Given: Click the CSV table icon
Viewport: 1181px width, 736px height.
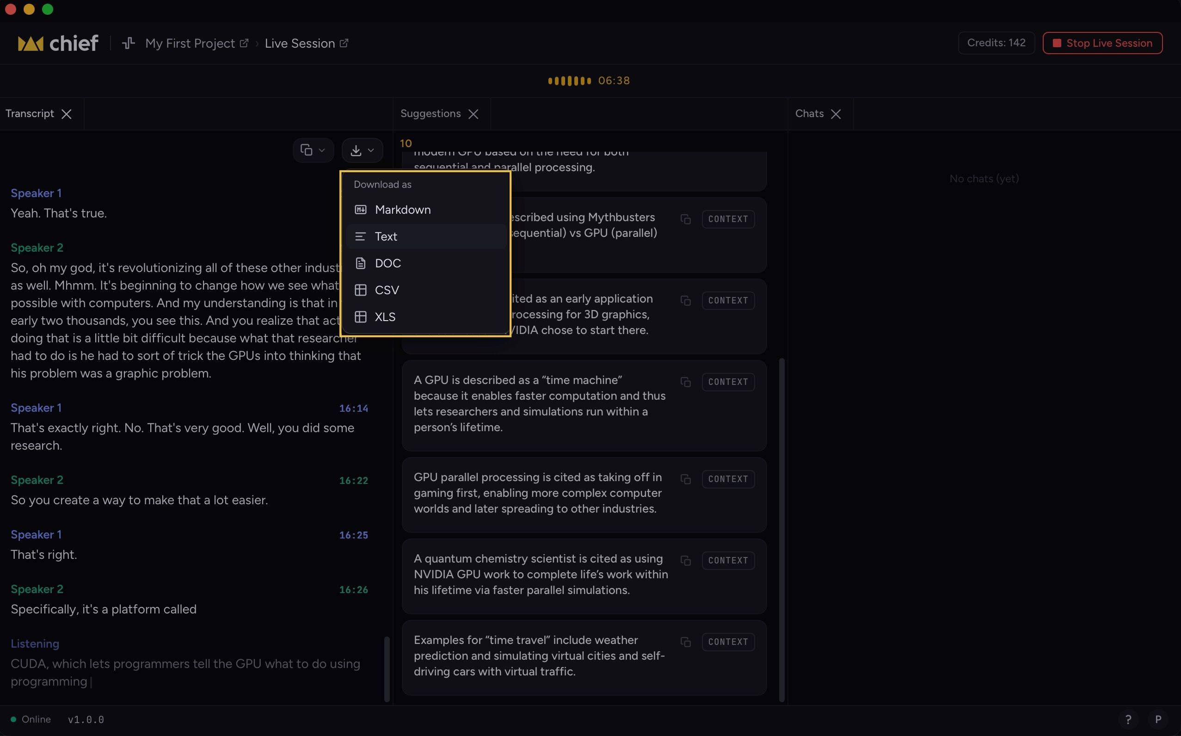Looking at the screenshot, I should (361, 290).
